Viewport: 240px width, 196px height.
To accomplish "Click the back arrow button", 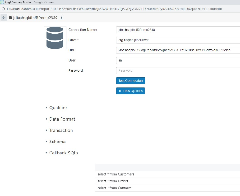I will click(x=4, y=18).
